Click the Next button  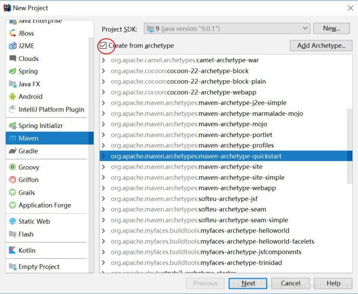[x=248, y=283]
